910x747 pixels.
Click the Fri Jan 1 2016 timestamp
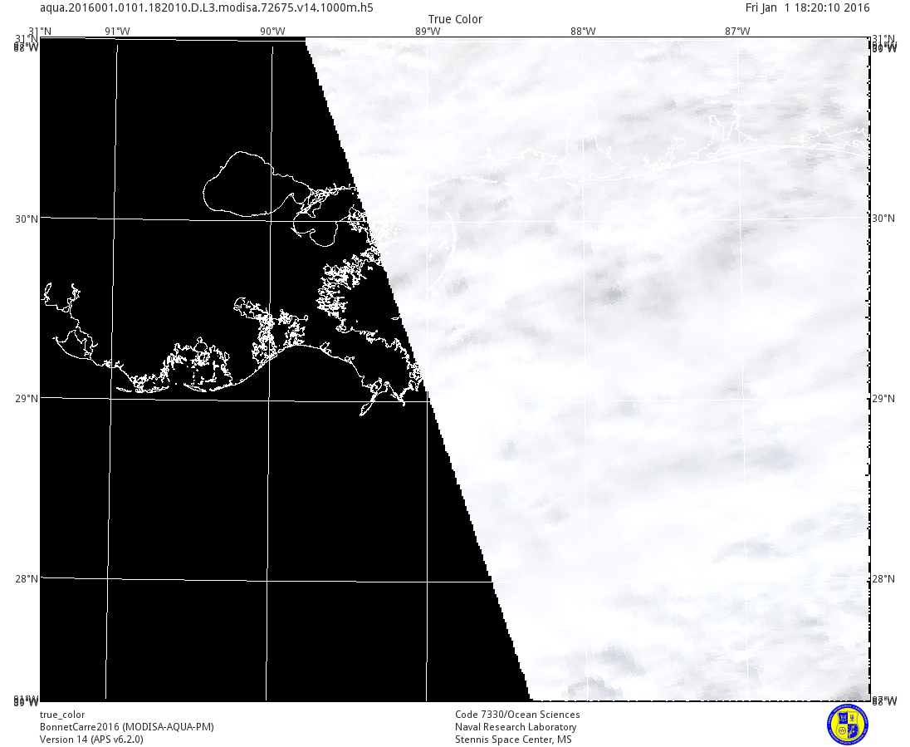[x=807, y=7]
